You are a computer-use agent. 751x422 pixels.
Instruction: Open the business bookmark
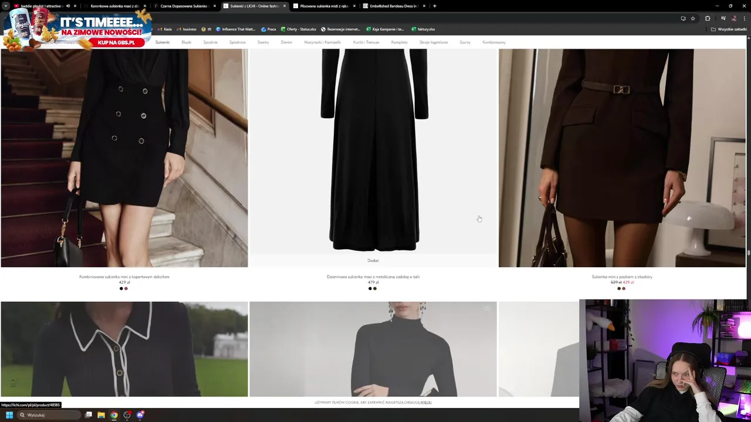pyautogui.click(x=187, y=29)
